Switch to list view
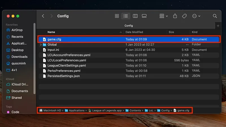The image size is (226, 127). (126, 16)
